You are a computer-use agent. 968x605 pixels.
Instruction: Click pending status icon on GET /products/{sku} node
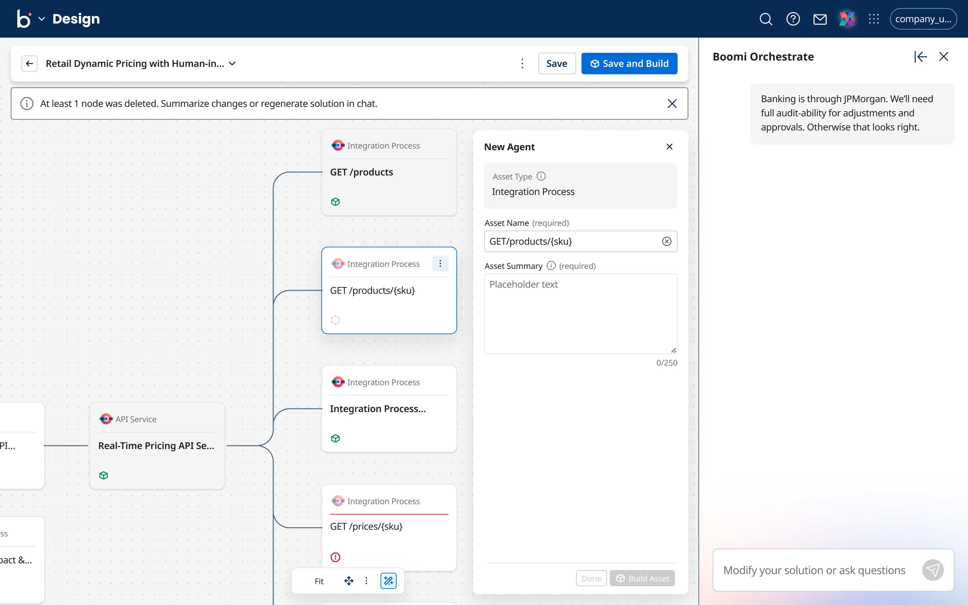click(x=335, y=320)
